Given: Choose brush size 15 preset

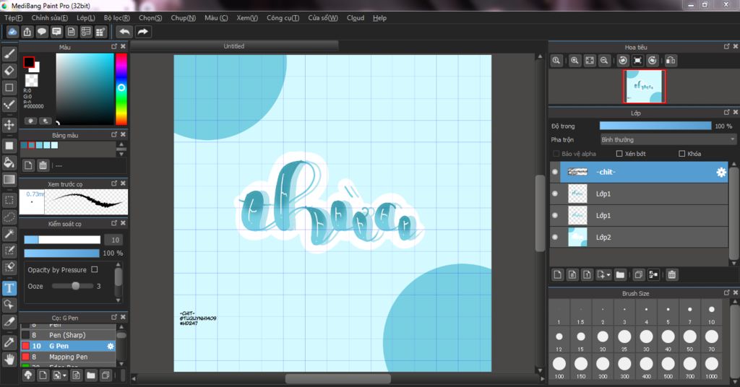Looking at the screenshot, I should coord(581,340).
